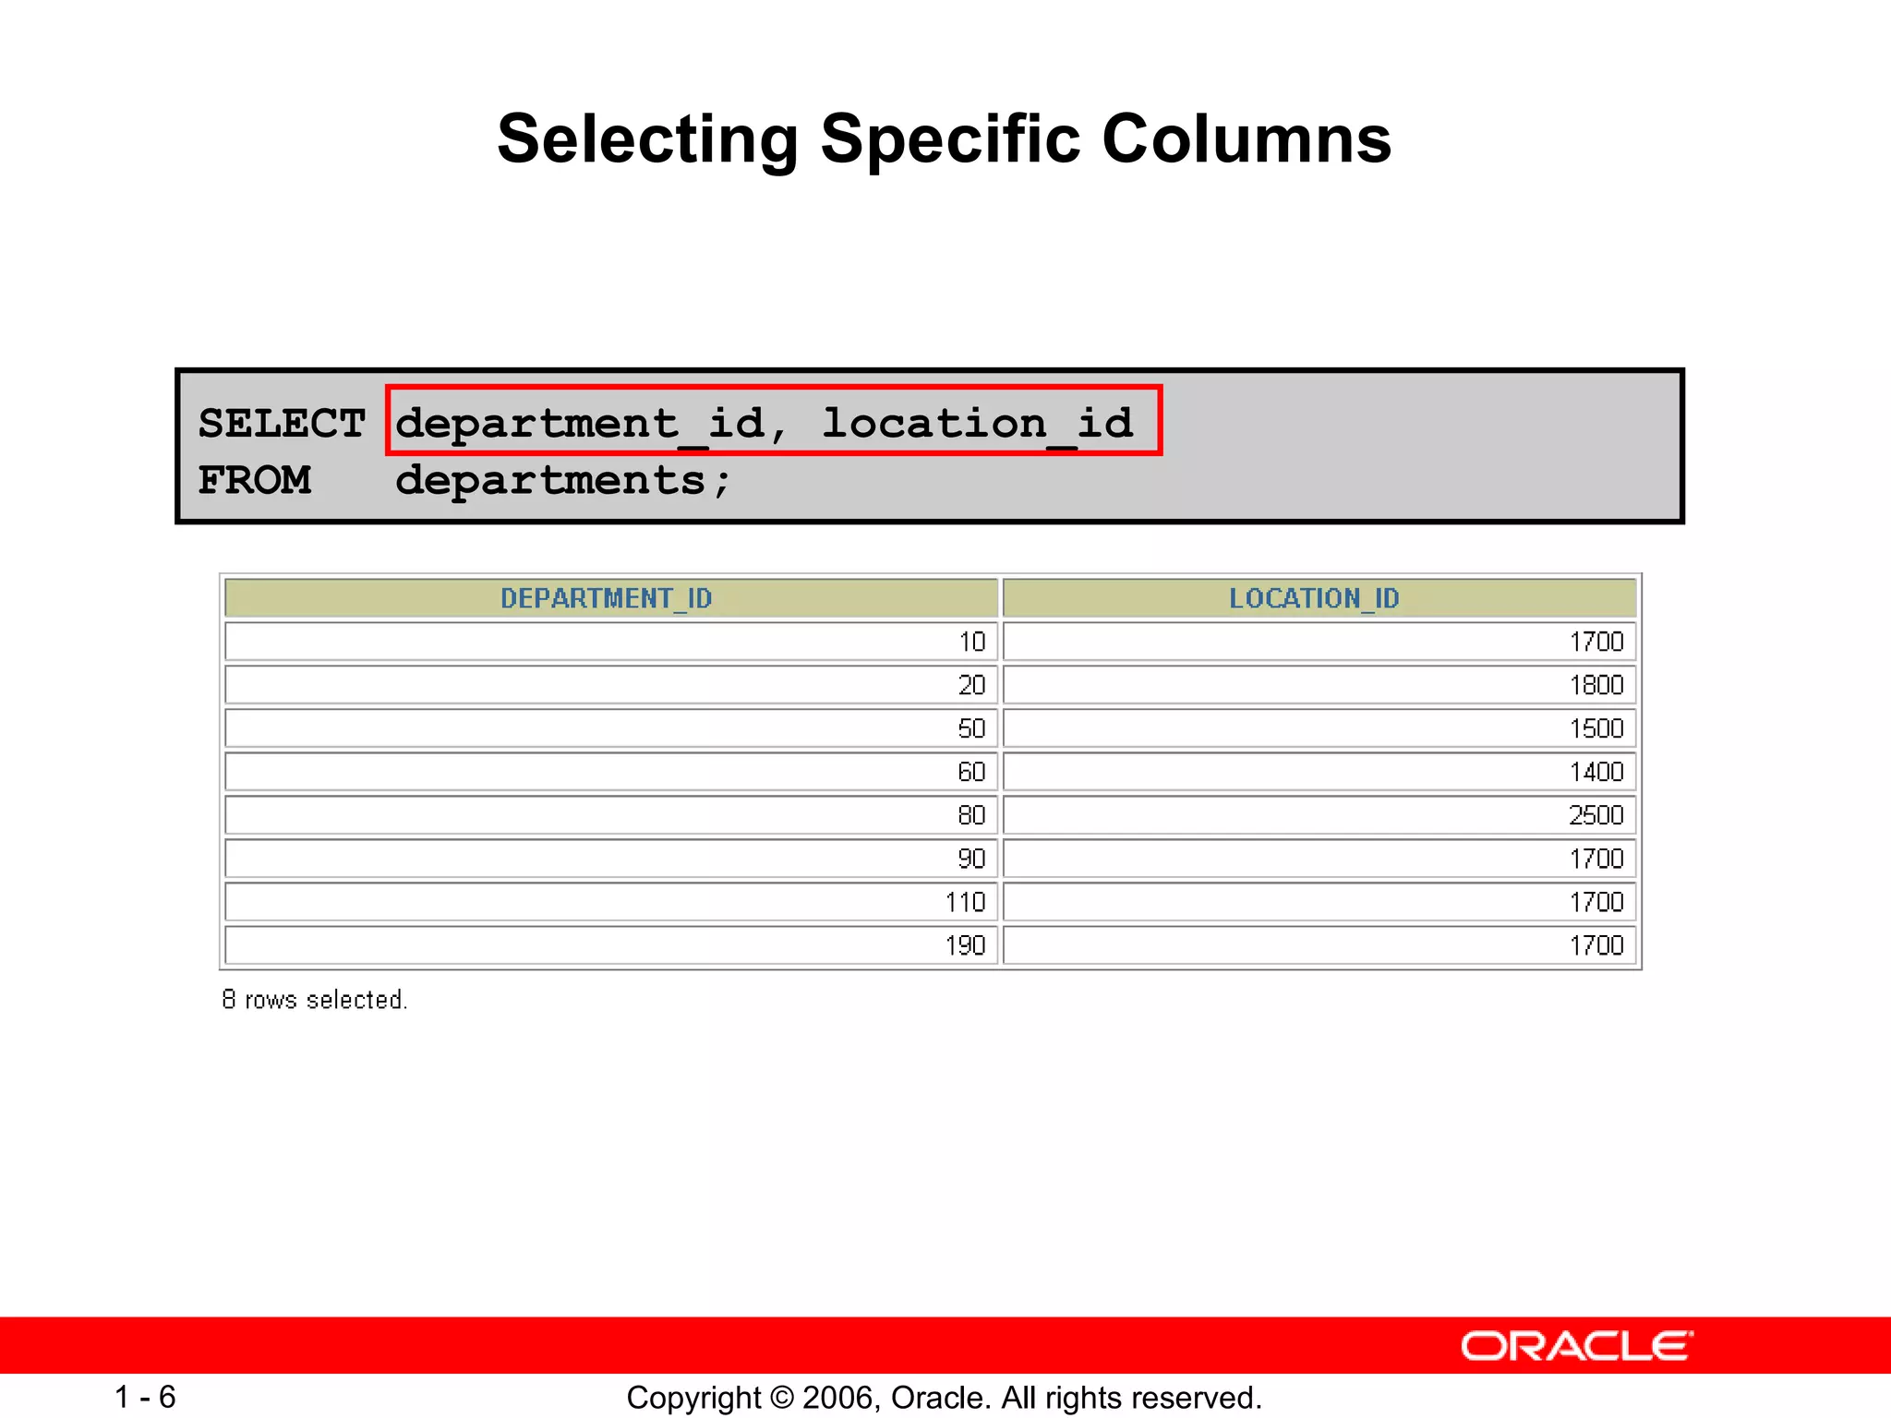
Task: Click the departments; table name text
Action: click(x=562, y=480)
